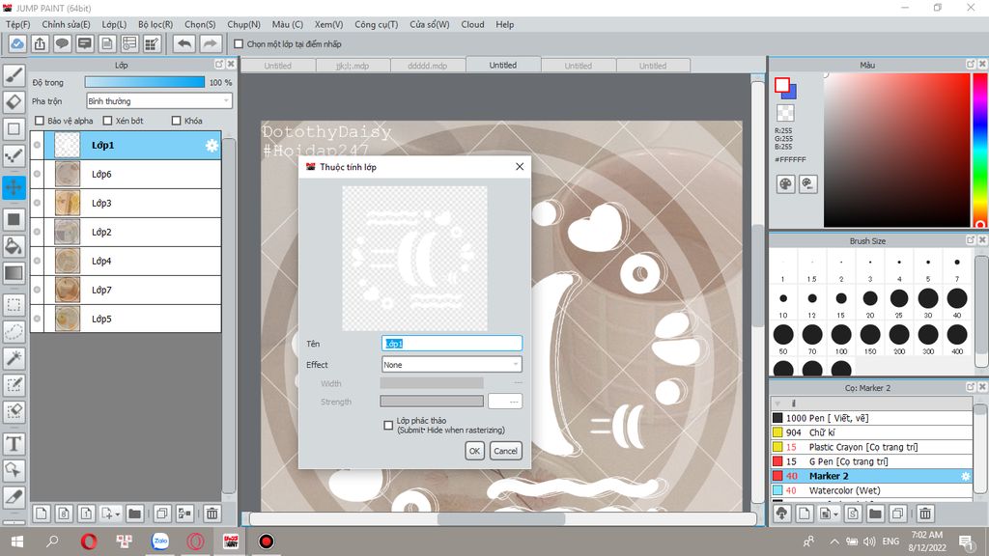Toggle visibility of Lớp5 layer

click(38, 319)
